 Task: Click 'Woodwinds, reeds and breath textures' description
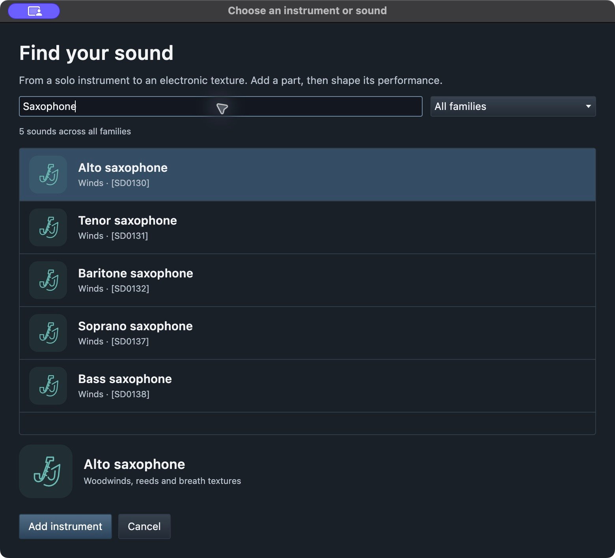pos(162,481)
